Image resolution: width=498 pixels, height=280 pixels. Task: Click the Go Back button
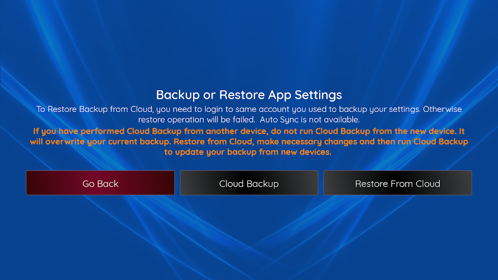[x=100, y=183]
